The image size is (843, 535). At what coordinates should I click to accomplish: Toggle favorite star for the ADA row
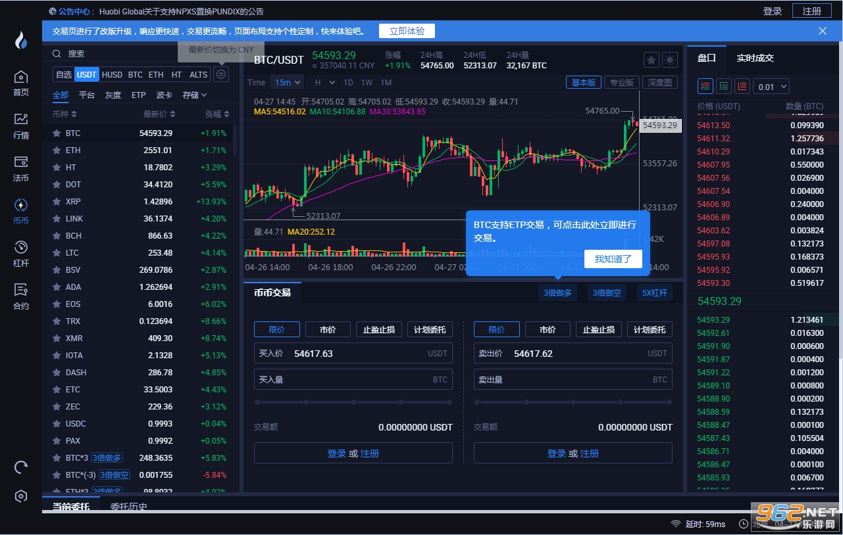[x=57, y=287]
